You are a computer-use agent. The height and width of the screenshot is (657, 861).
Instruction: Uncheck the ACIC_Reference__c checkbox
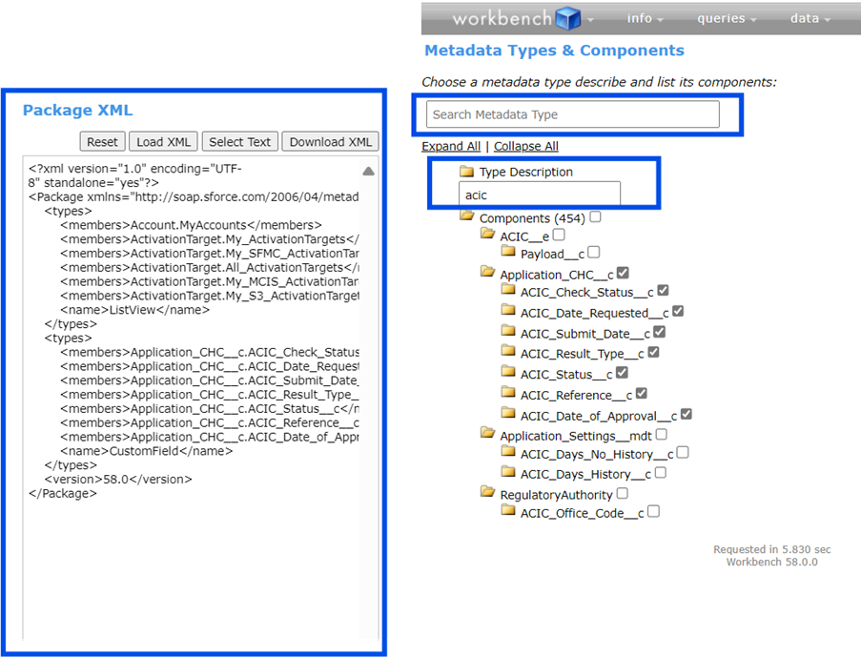pyautogui.click(x=642, y=393)
